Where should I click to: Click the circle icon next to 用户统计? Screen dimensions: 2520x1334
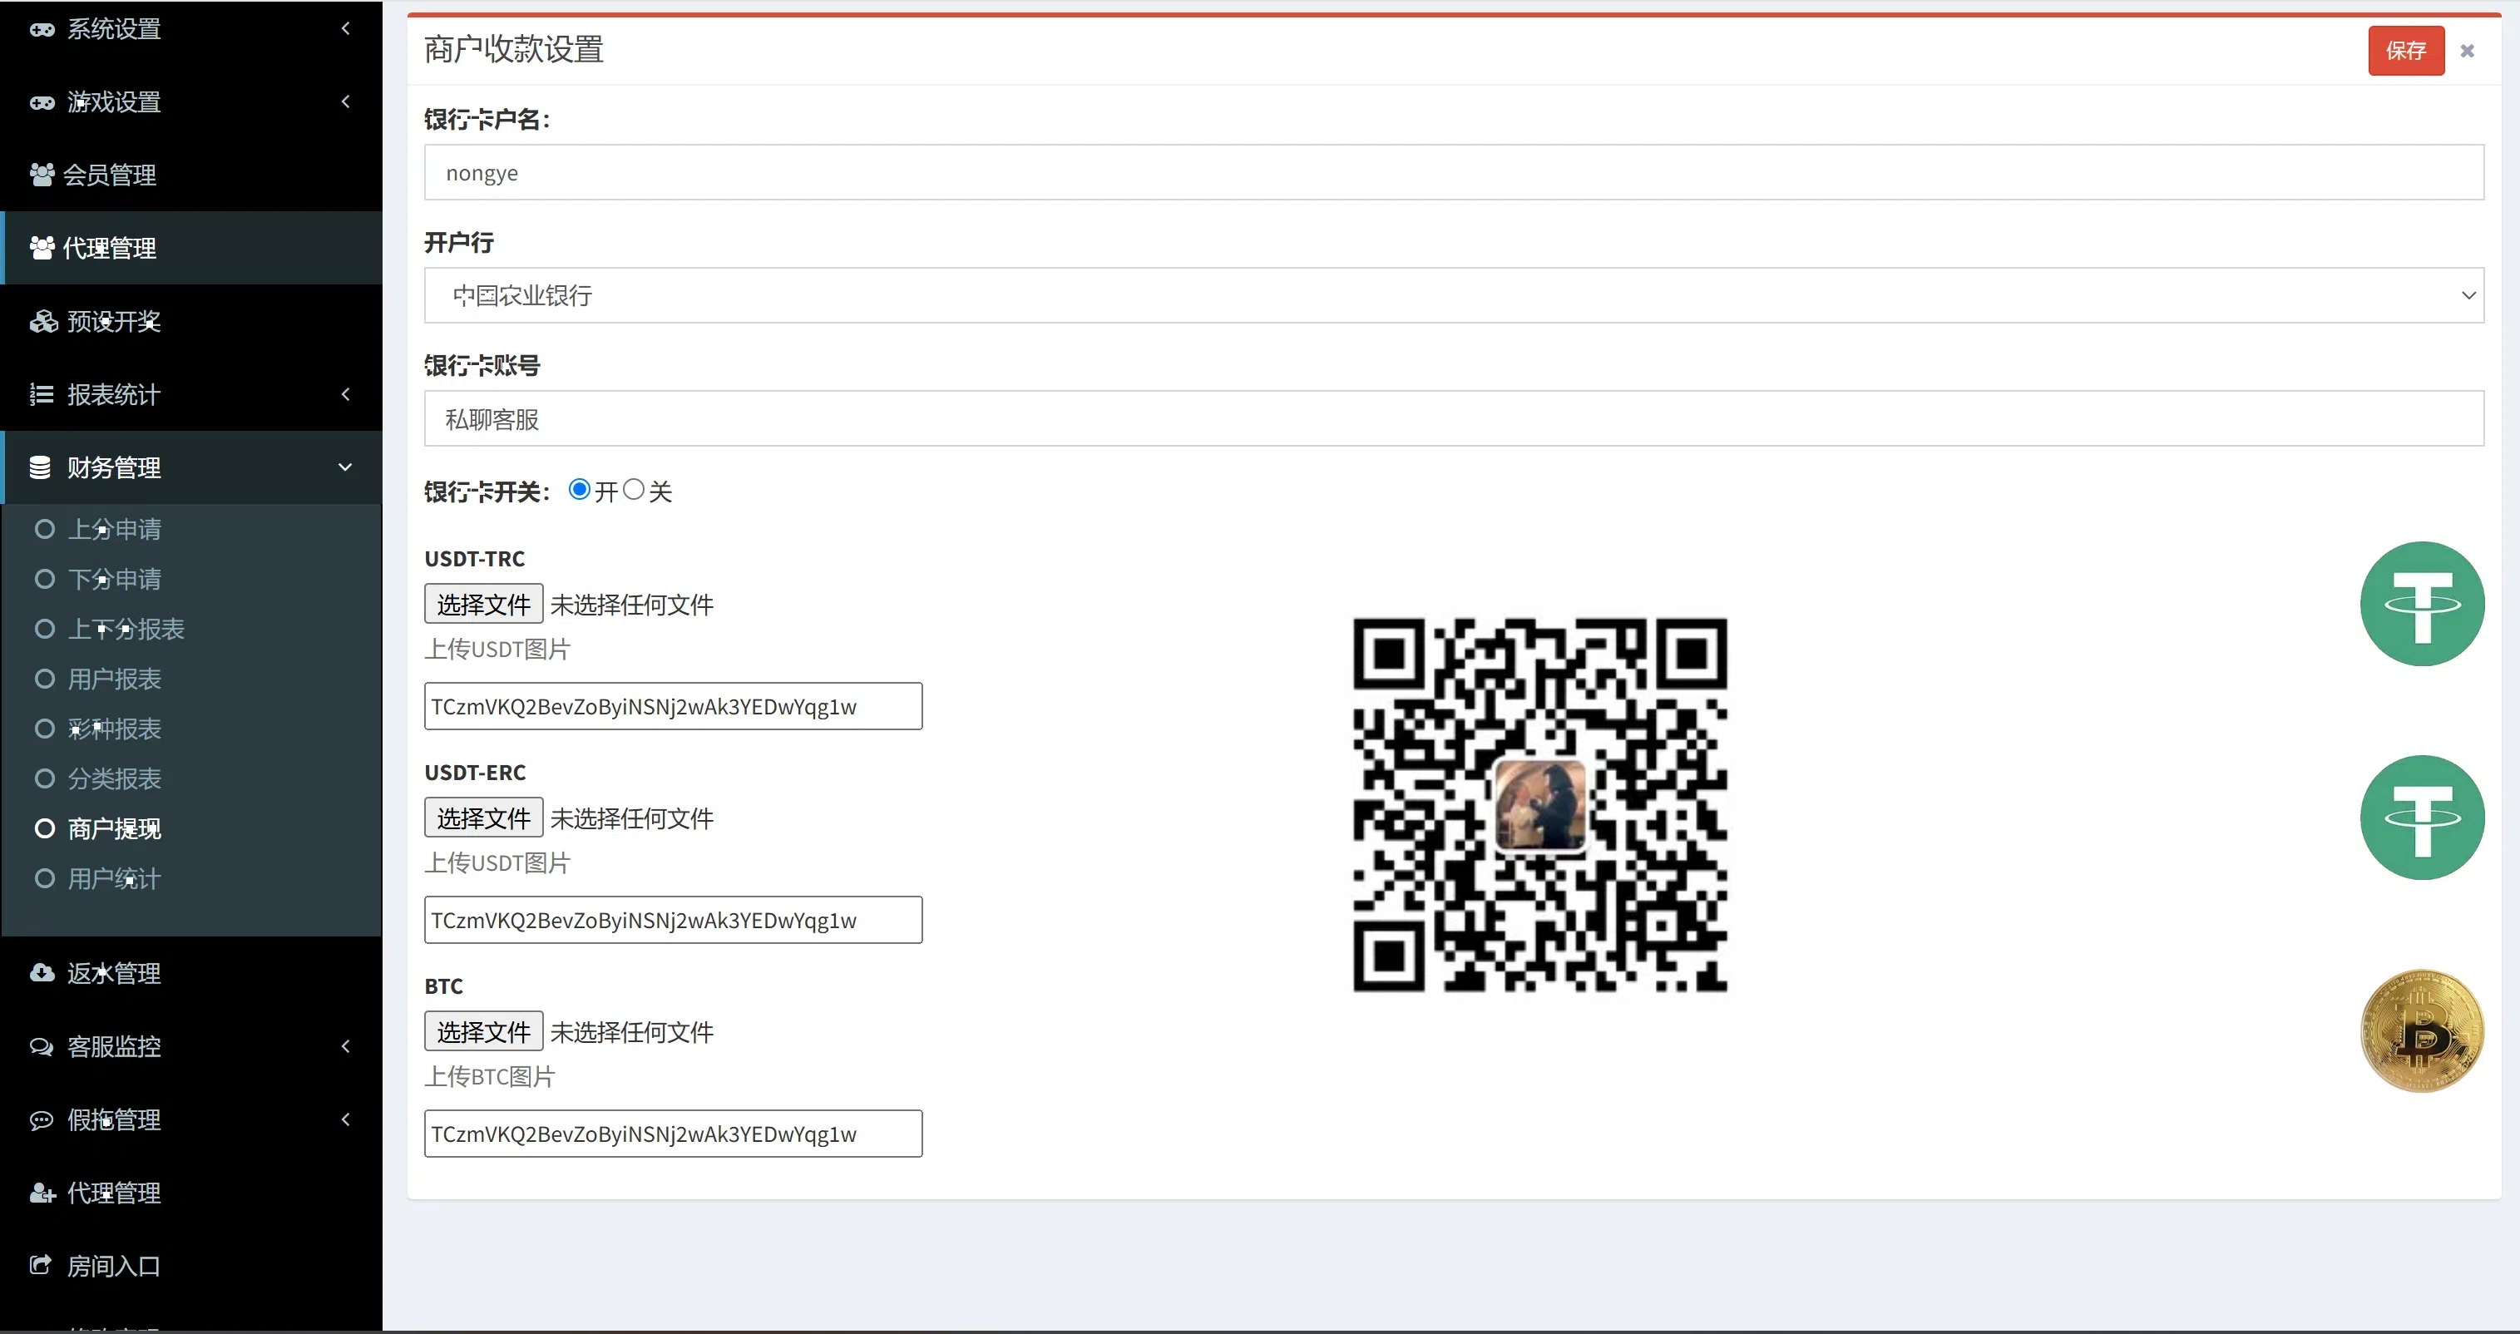[44, 879]
